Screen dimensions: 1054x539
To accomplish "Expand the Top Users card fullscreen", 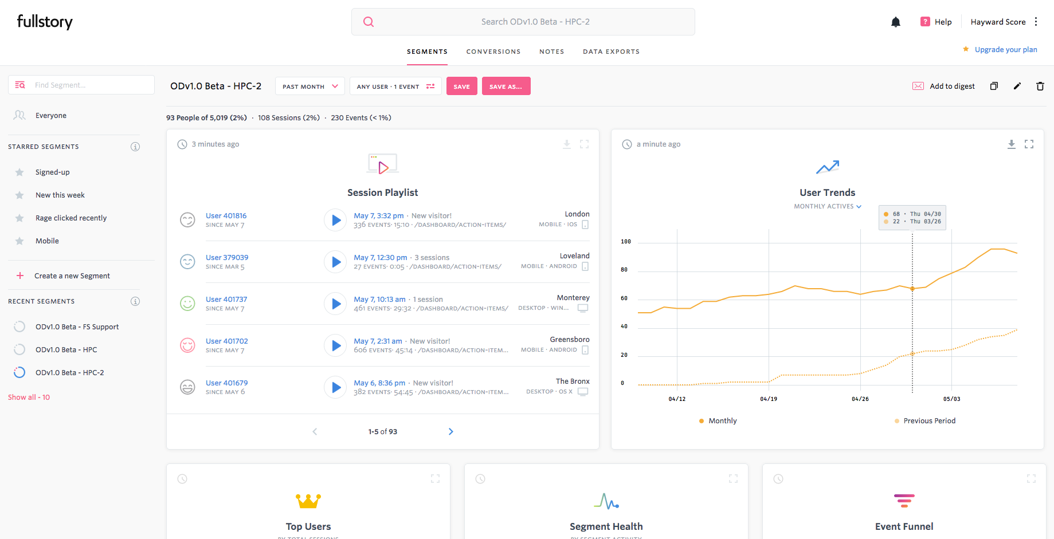I will [x=436, y=479].
